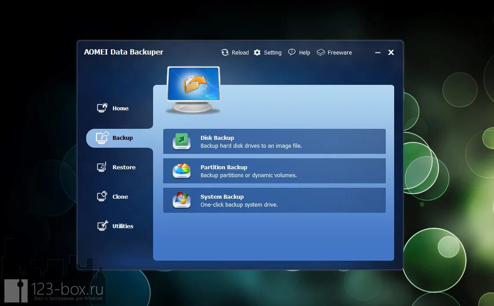Open the Utilities tab label

pos(123,226)
